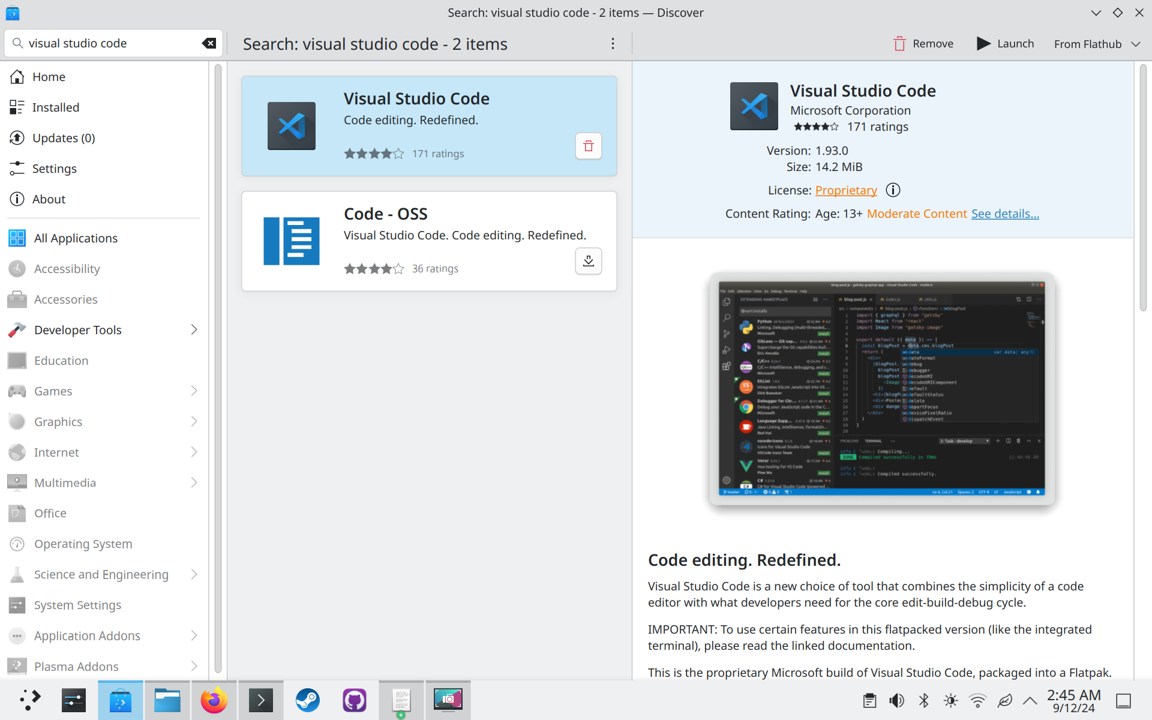
Task: Open Discover Settings page
Action: (x=104, y=169)
